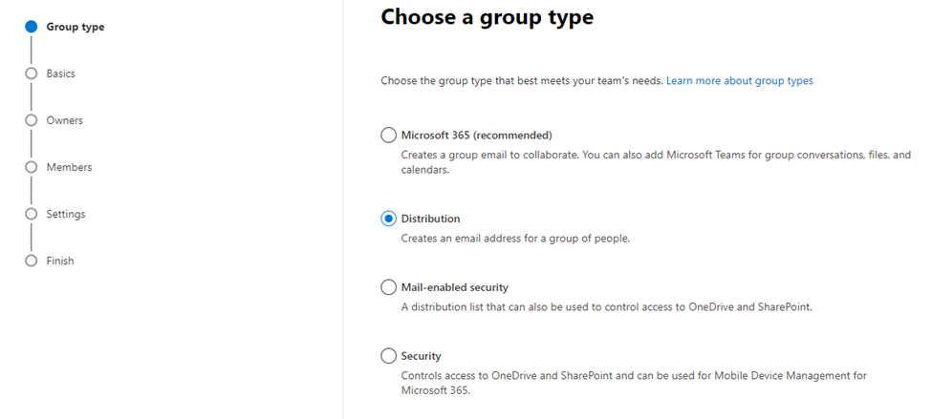
Task: Click the Basics step circle indicator
Action: [31, 73]
